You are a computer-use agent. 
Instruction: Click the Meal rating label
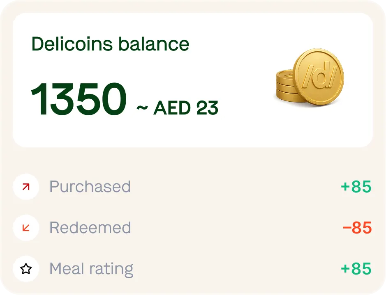click(91, 269)
